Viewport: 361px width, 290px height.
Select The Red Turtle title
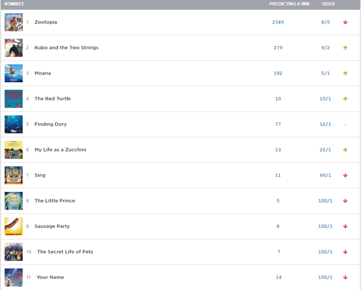pos(53,99)
